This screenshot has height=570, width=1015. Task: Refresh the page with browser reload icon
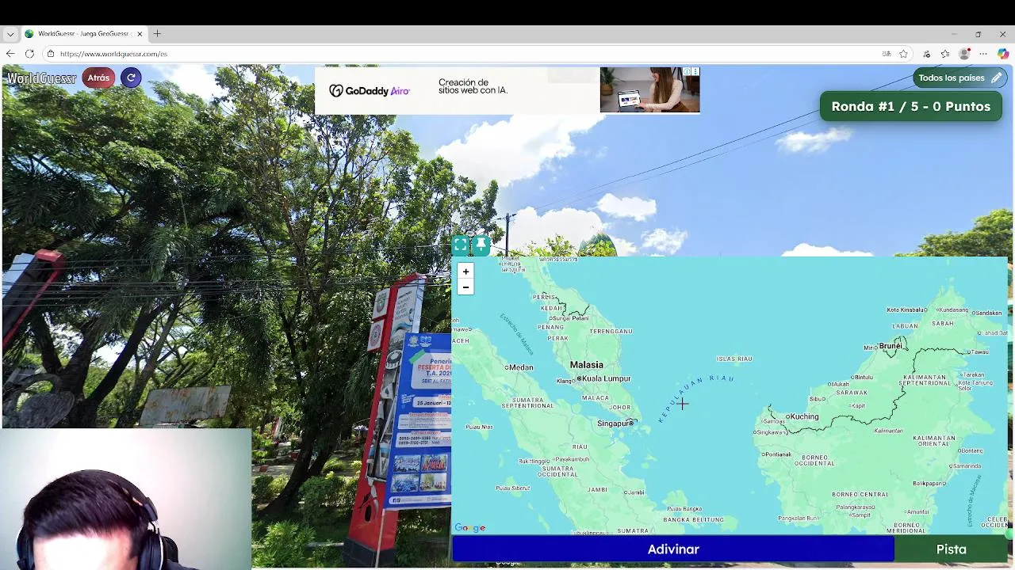click(29, 54)
